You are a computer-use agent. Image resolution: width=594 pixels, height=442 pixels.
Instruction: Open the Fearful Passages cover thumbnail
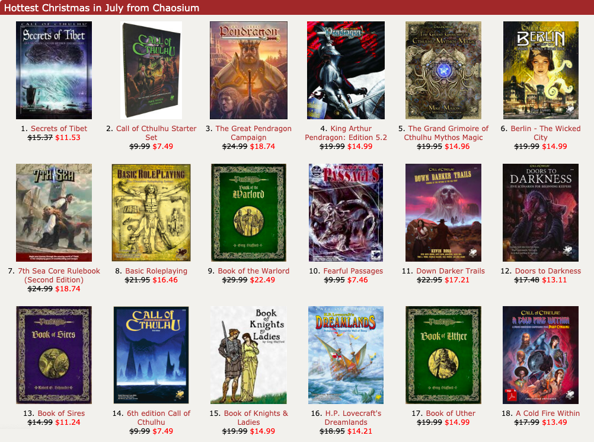(x=346, y=212)
